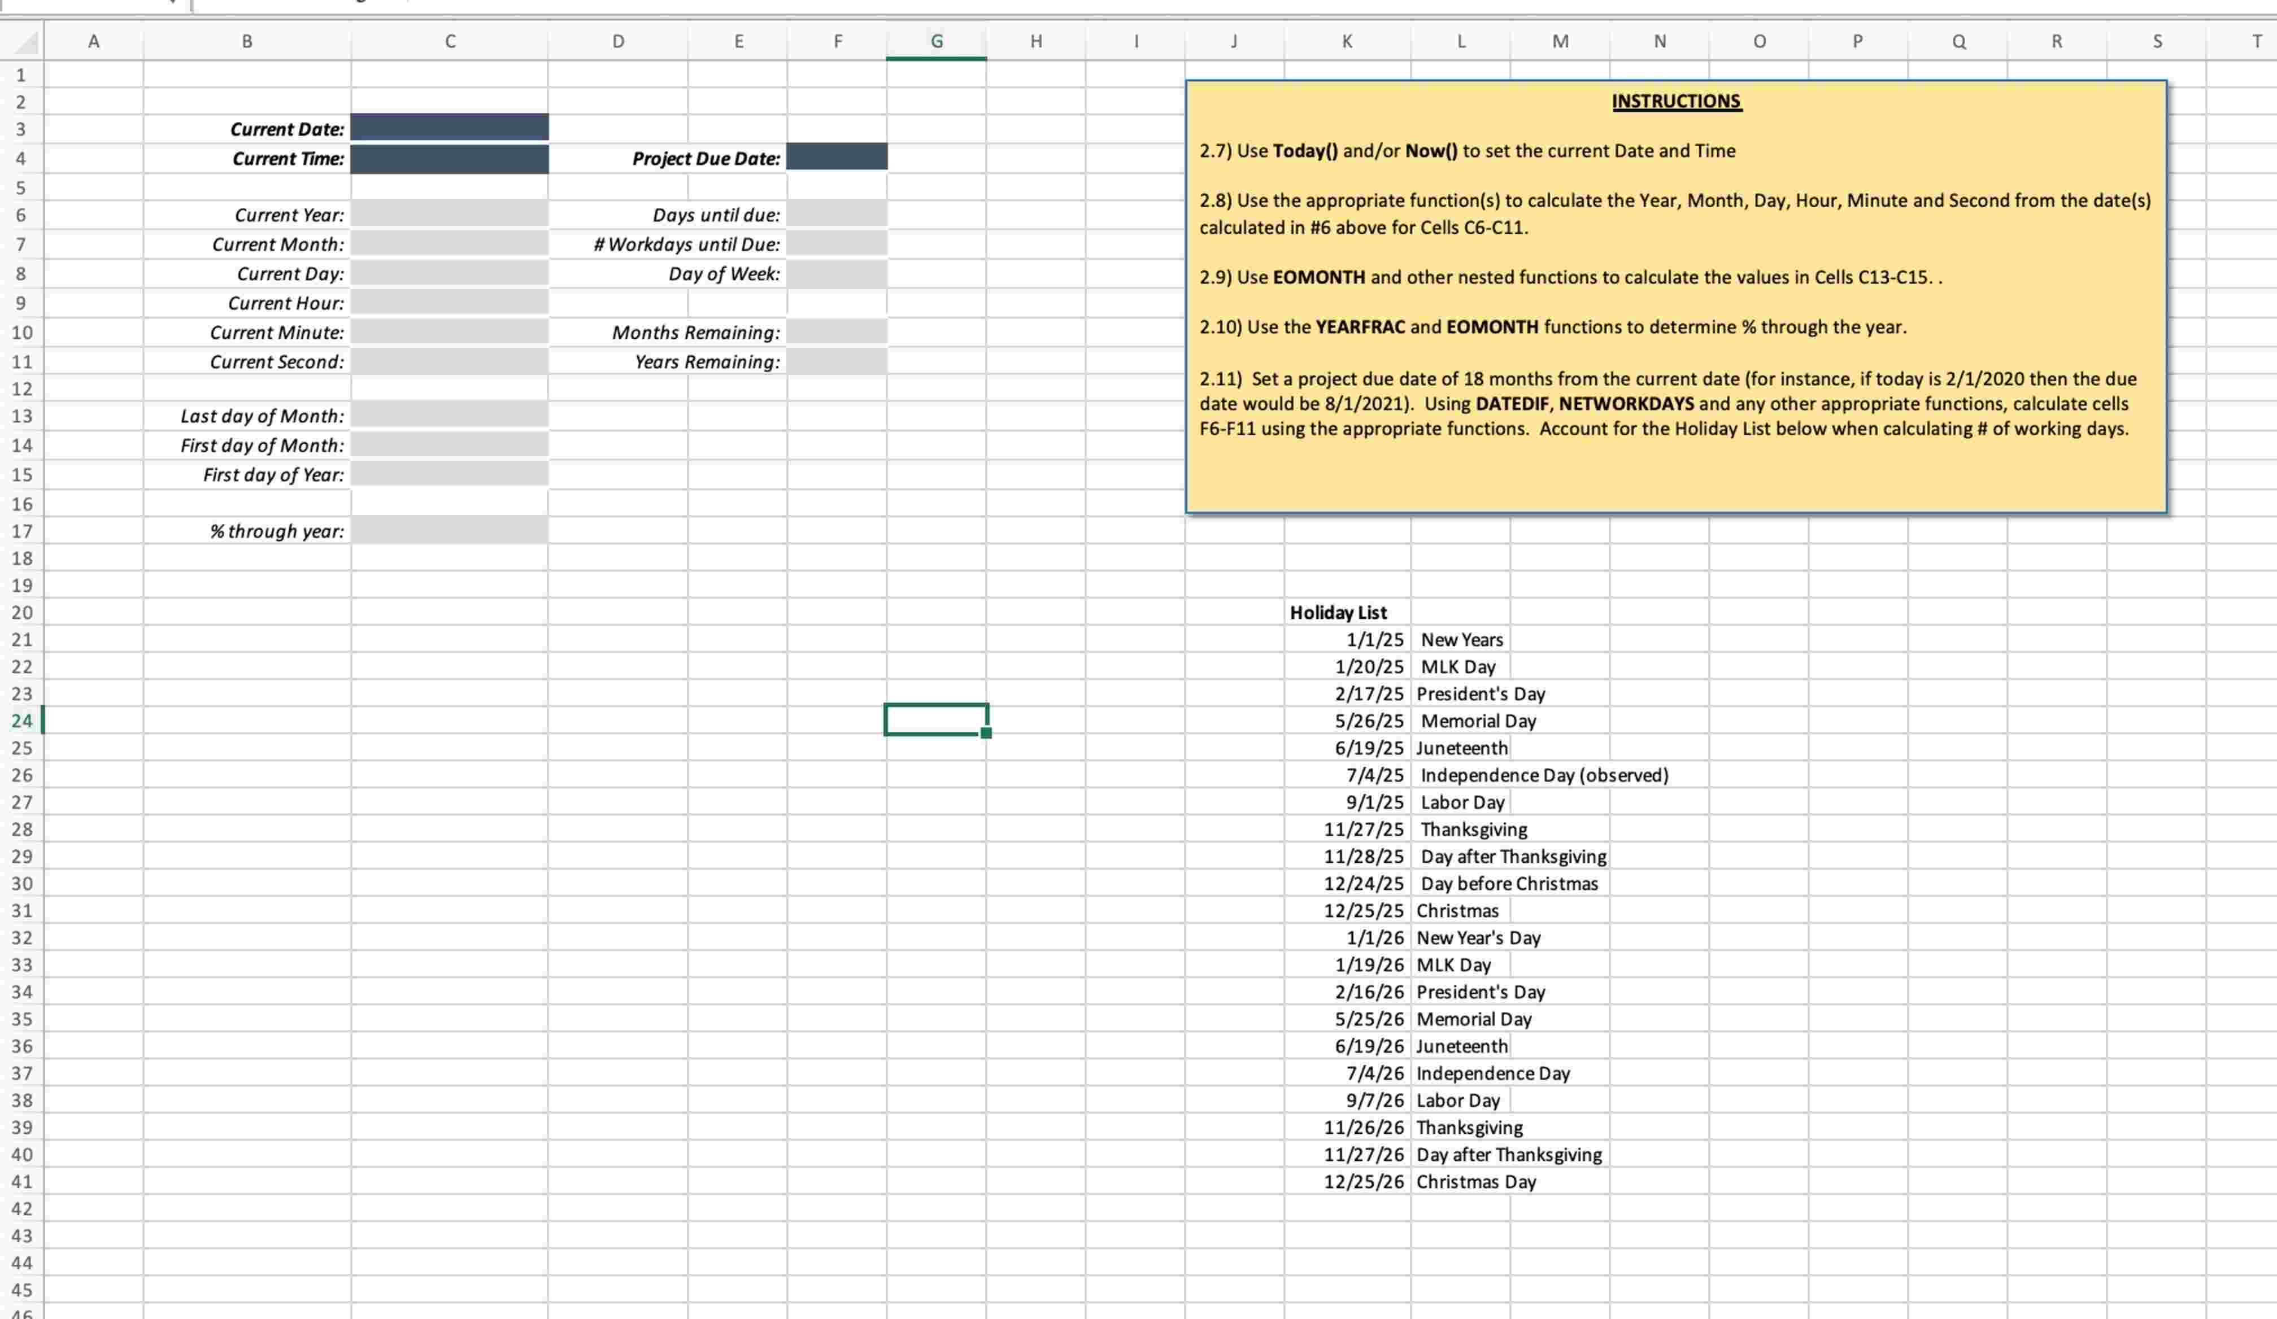Select the Last day of Month cell

point(449,414)
